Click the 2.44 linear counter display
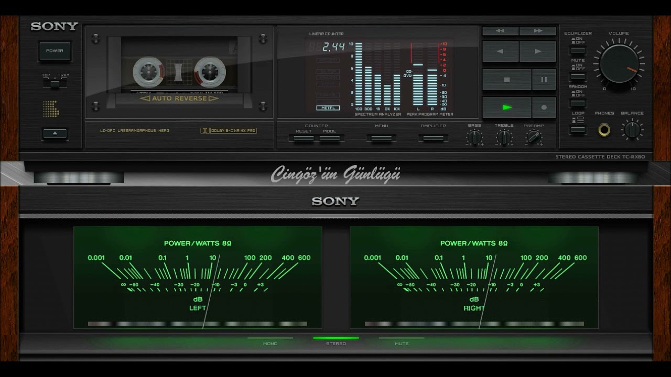Screen dimensions: 671x377 click(333, 47)
